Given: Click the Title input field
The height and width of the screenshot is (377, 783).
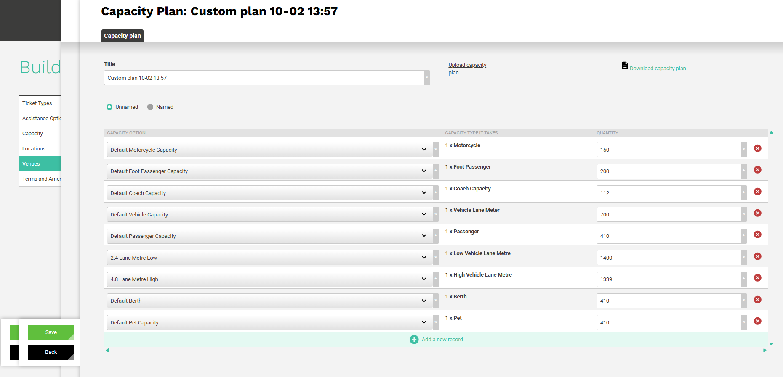Looking at the screenshot, I should [264, 78].
